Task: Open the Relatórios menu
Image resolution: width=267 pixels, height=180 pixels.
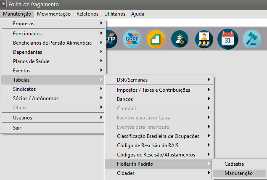Action: (x=87, y=13)
